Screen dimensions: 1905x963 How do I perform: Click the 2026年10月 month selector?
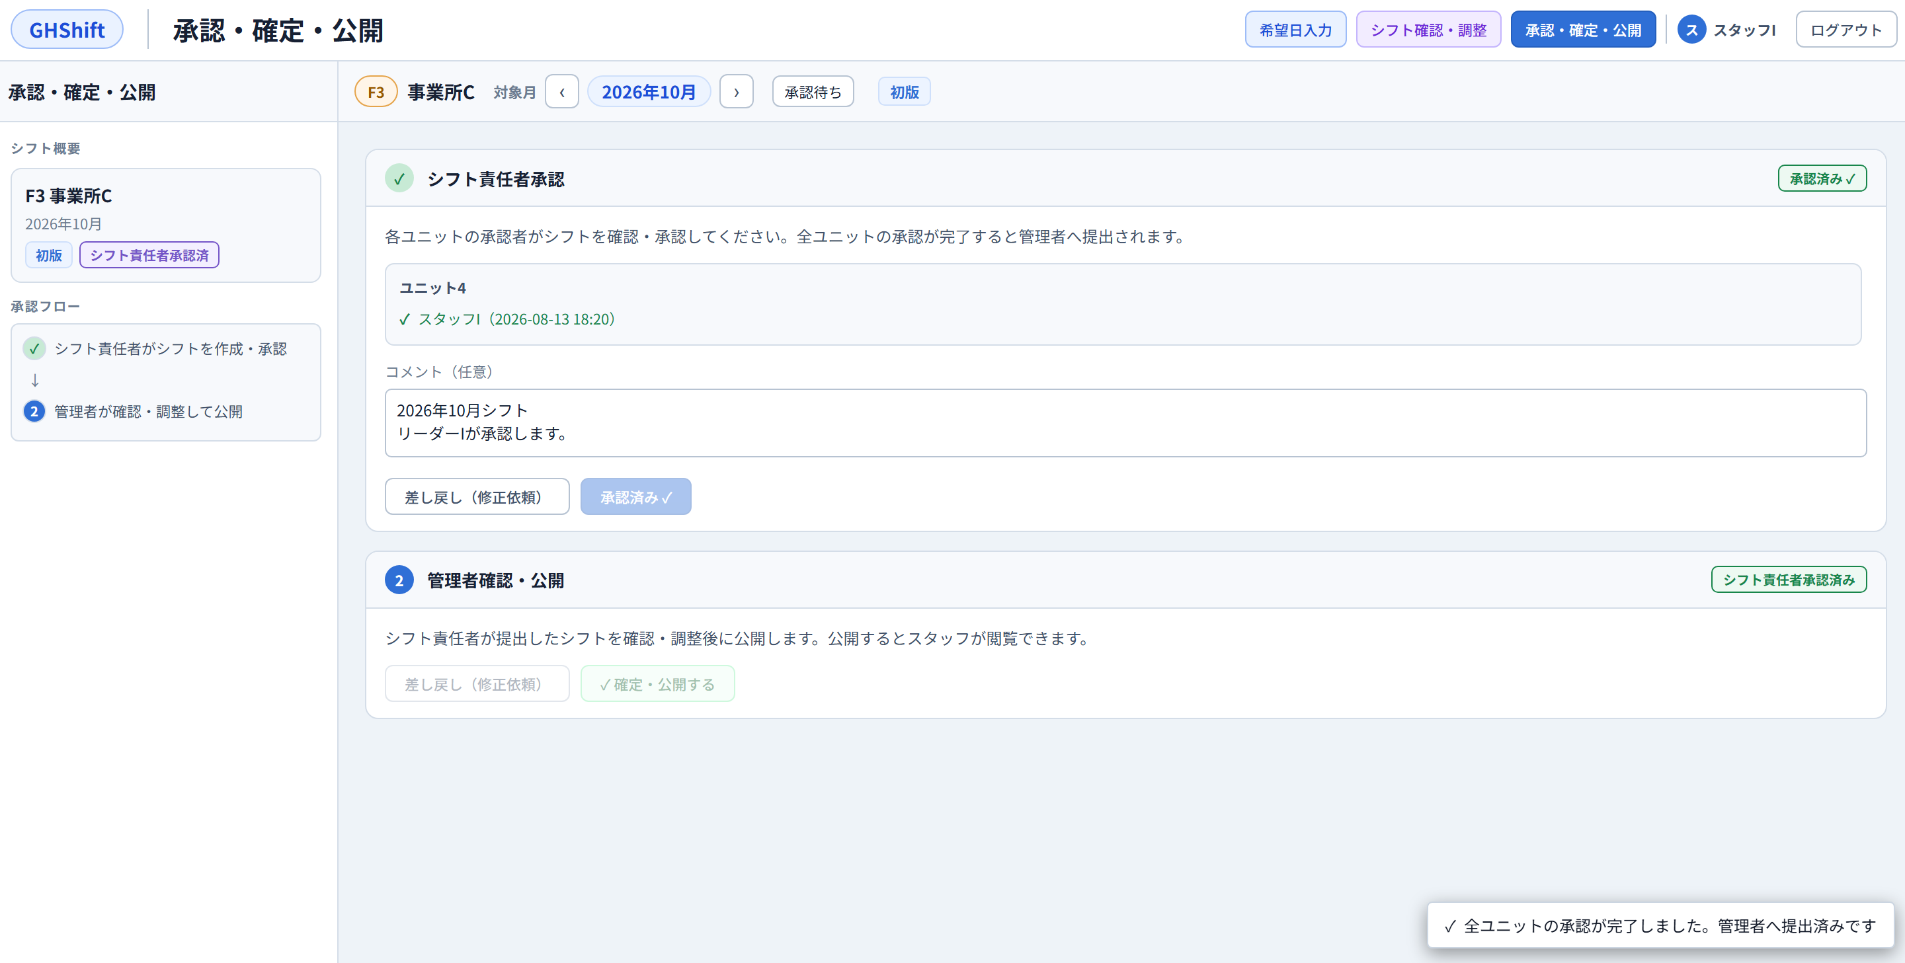pos(649,92)
